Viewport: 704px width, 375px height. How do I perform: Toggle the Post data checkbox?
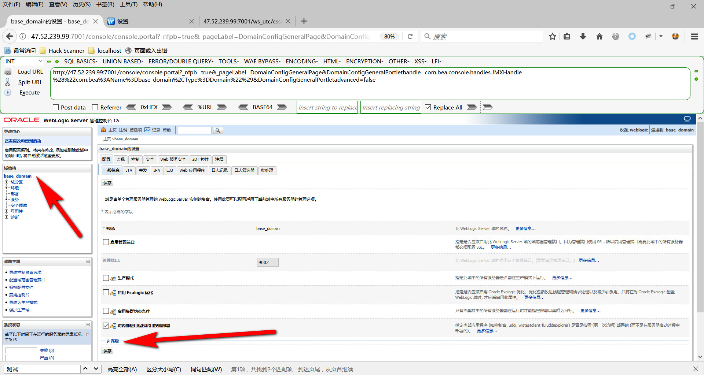(x=56, y=107)
